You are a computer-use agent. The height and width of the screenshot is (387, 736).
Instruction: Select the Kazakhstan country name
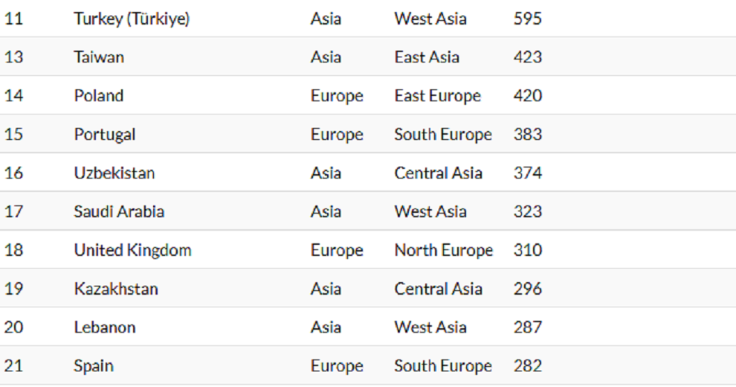tap(116, 290)
